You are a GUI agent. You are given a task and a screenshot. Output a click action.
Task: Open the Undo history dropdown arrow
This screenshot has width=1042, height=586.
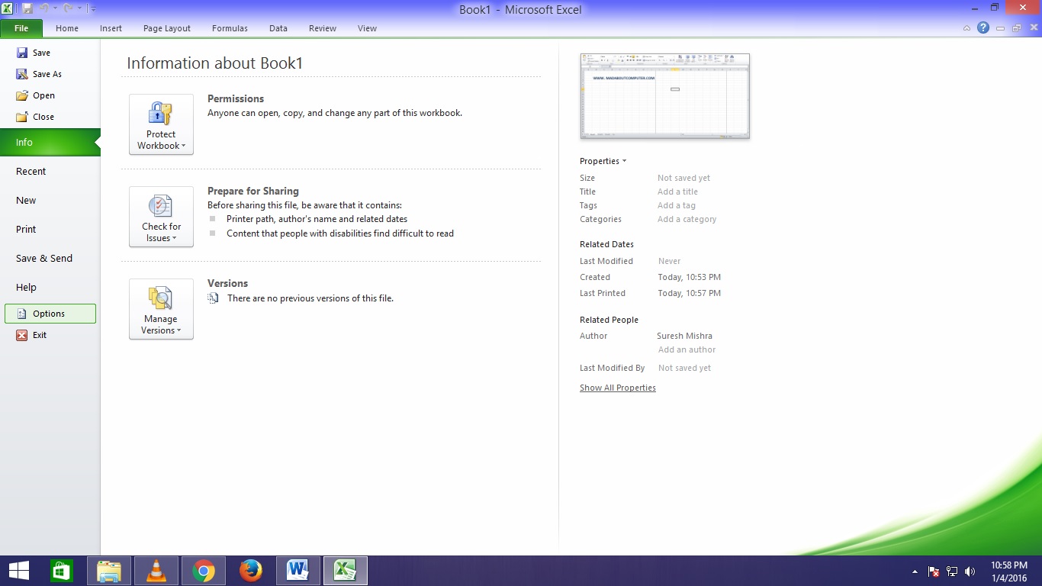[x=55, y=8]
